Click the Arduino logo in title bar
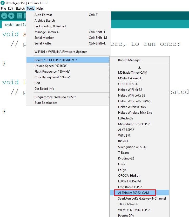Viewport: 189px width, 217px height. tap(3, 3)
